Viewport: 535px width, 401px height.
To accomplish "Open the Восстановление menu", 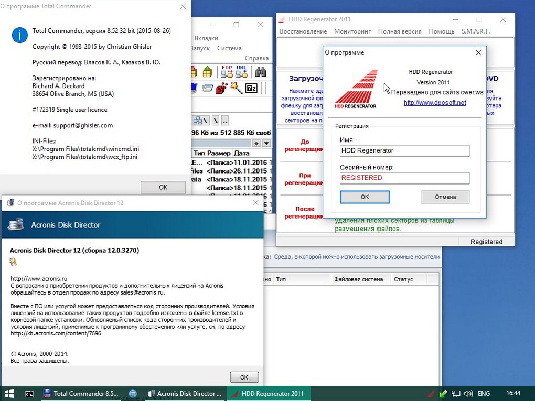I will [303, 31].
